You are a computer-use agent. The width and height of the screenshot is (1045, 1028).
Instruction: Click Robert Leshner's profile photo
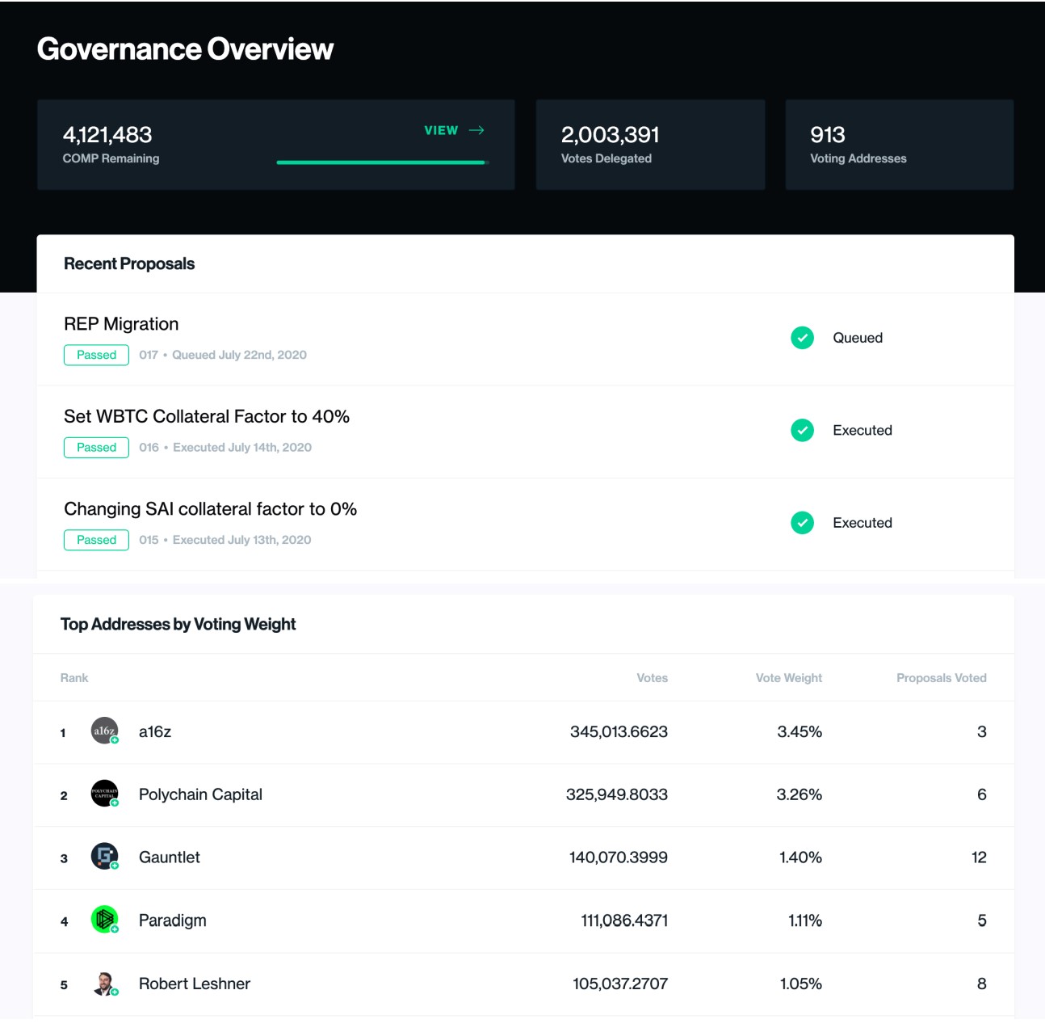pyautogui.click(x=104, y=983)
